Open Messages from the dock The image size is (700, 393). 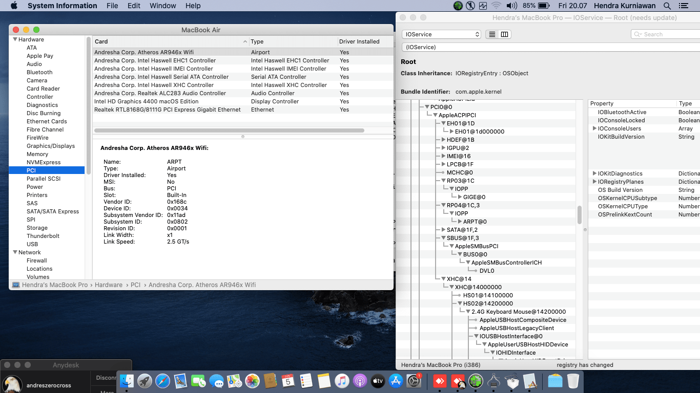216,381
